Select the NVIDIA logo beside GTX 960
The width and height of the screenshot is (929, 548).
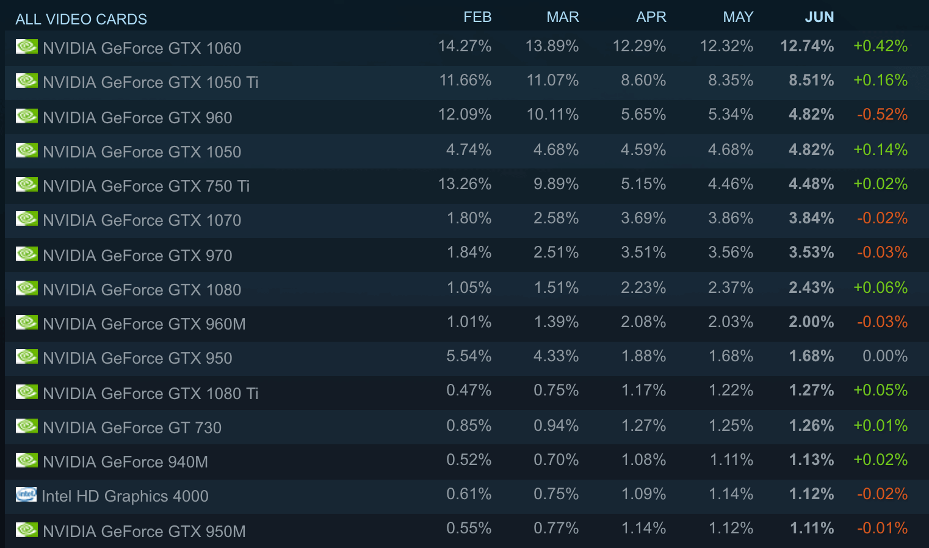pos(27,116)
